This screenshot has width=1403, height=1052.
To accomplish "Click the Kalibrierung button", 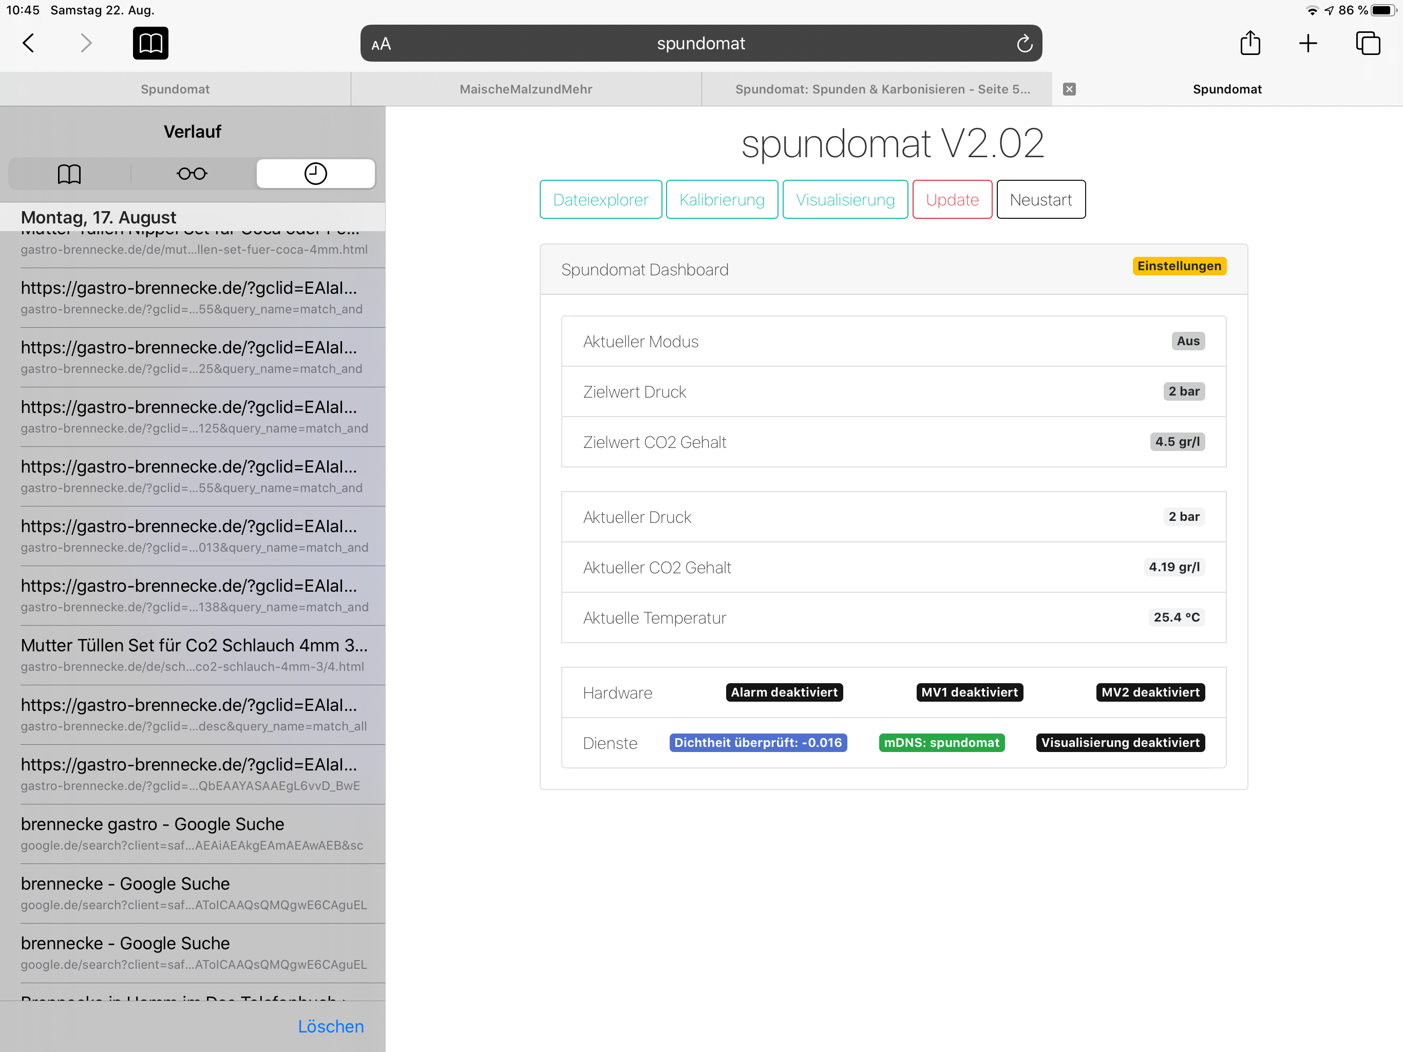I will (x=722, y=200).
